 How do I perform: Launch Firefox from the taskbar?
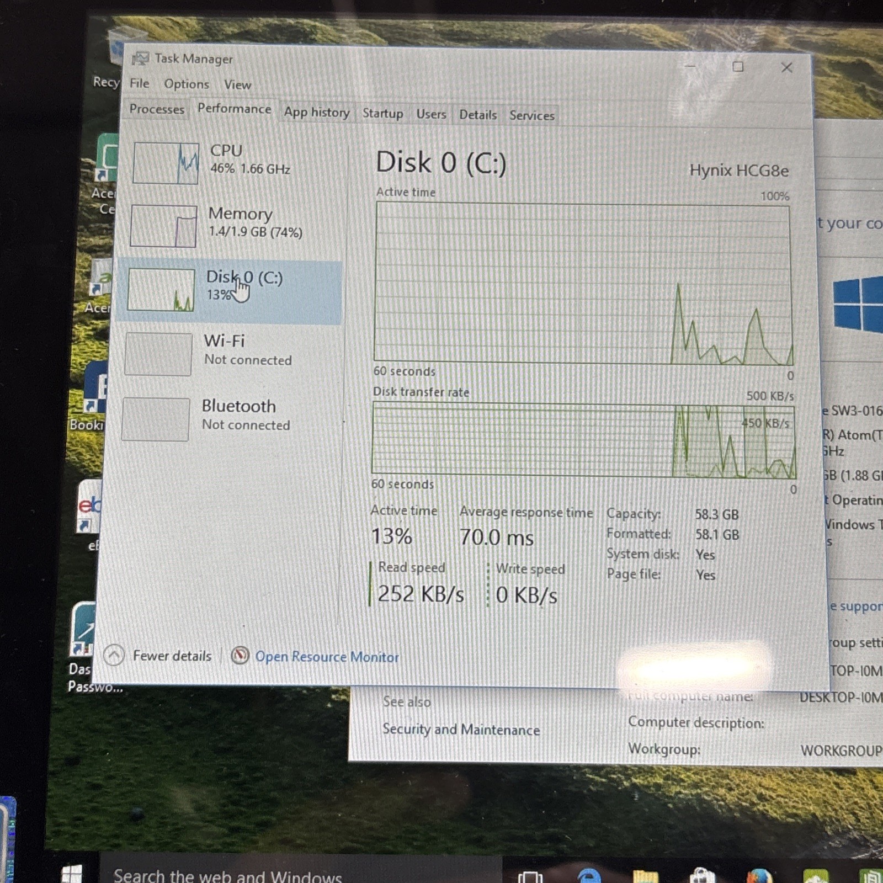pos(759,876)
